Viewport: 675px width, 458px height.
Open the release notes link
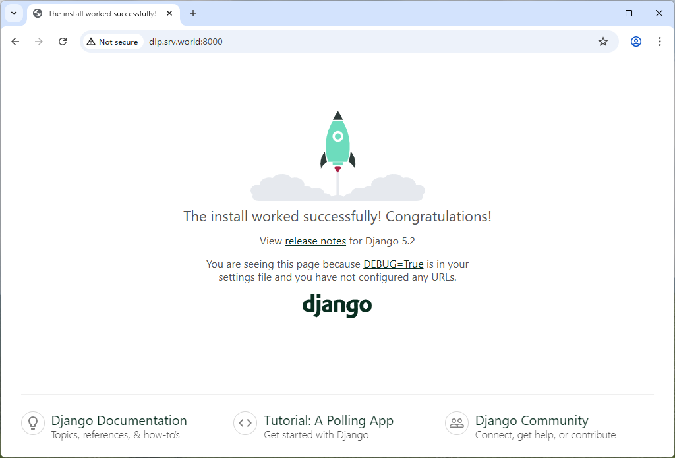315,241
